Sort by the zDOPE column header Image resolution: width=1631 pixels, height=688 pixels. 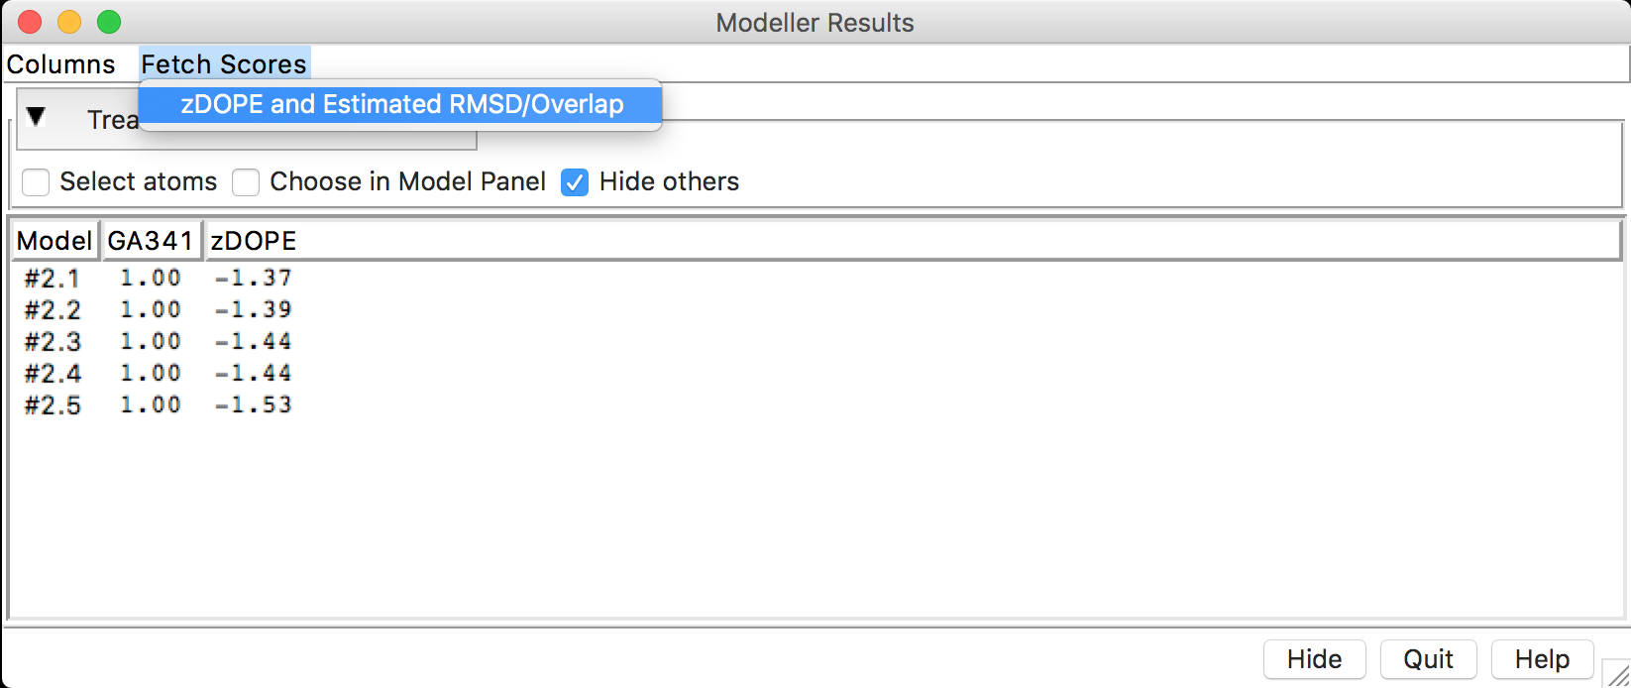[912, 241]
